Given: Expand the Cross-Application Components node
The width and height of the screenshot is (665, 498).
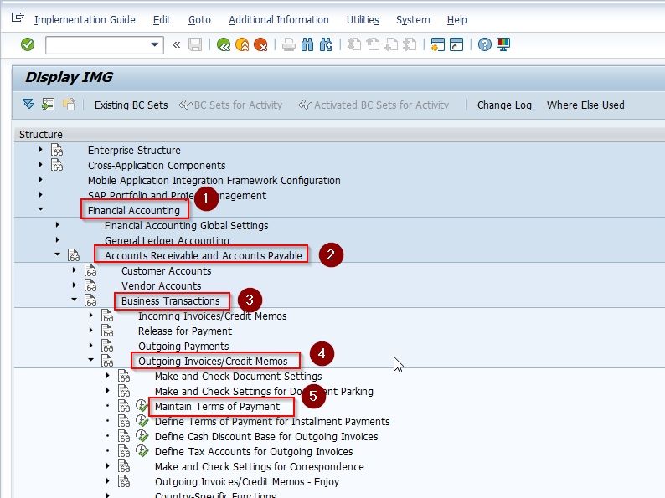Looking at the screenshot, I should coord(41,164).
